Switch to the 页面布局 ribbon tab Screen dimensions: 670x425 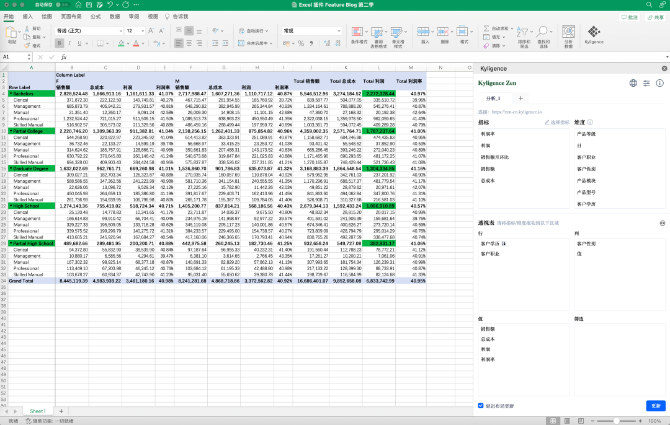[x=71, y=17]
